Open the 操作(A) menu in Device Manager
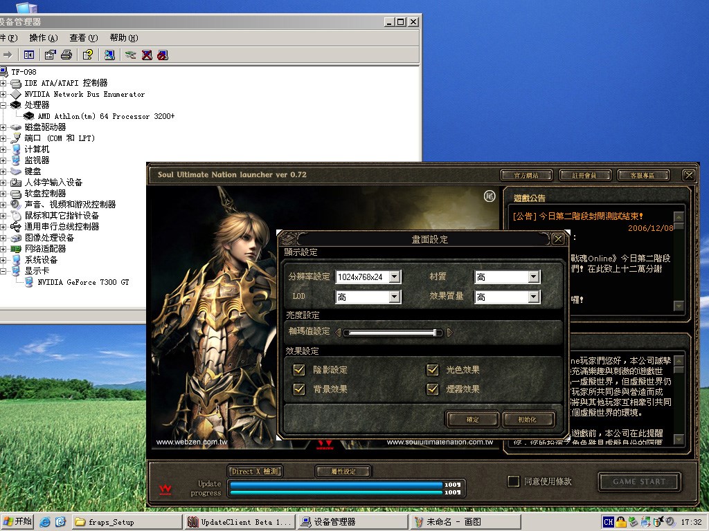Viewport: 709px width, 531px height. [x=44, y=38]
